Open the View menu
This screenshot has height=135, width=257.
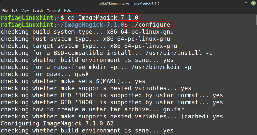[25, 11]
